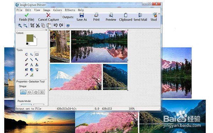Select the highlighter tool
Viewport: 213px width, 133px height.
(x=32, y=75)
